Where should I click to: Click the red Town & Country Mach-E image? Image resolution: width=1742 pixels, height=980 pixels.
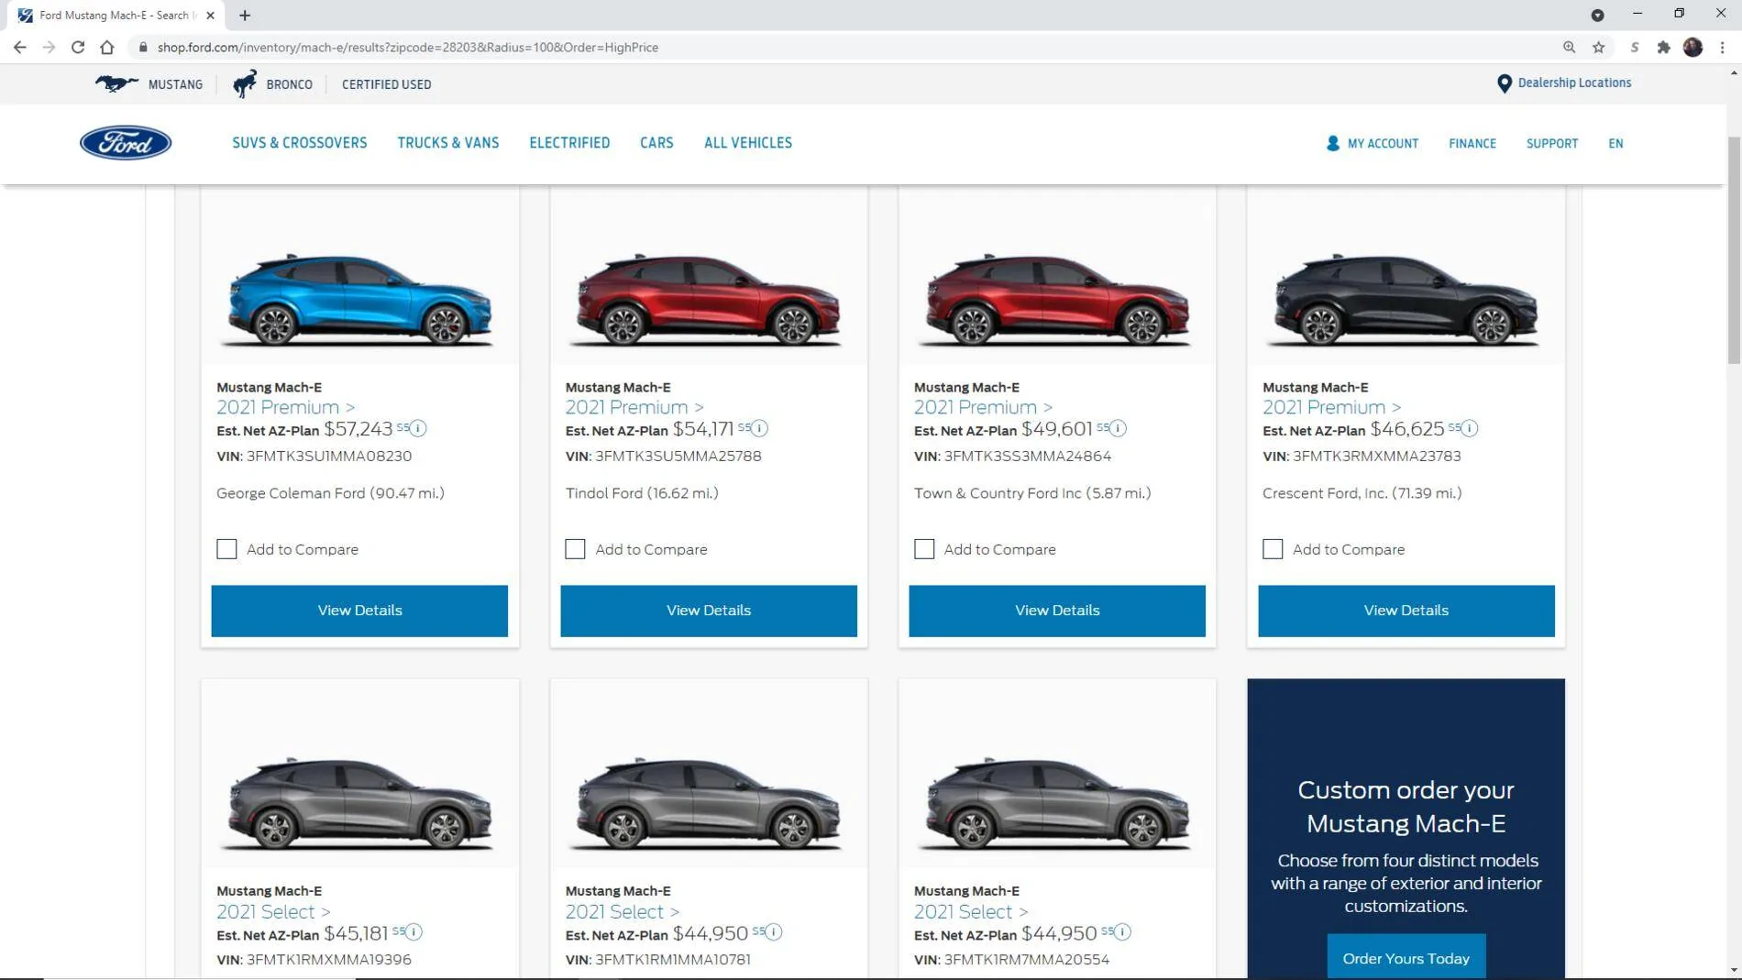click(1057, 300)
